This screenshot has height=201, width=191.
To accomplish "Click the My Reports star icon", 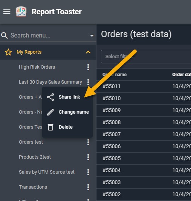I will tap(8, 52).
